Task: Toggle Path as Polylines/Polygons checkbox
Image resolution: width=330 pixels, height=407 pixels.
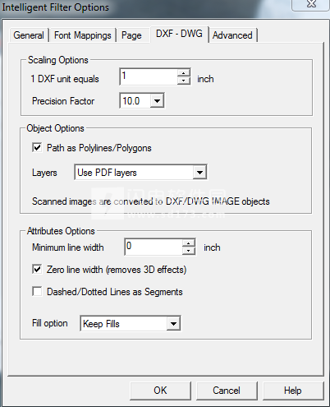Action: [37, 148]
